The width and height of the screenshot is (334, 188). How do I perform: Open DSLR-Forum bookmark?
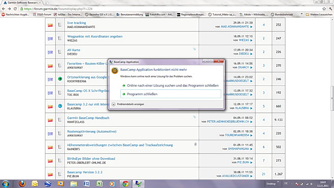pyautogui.click(x=42, y=14)
